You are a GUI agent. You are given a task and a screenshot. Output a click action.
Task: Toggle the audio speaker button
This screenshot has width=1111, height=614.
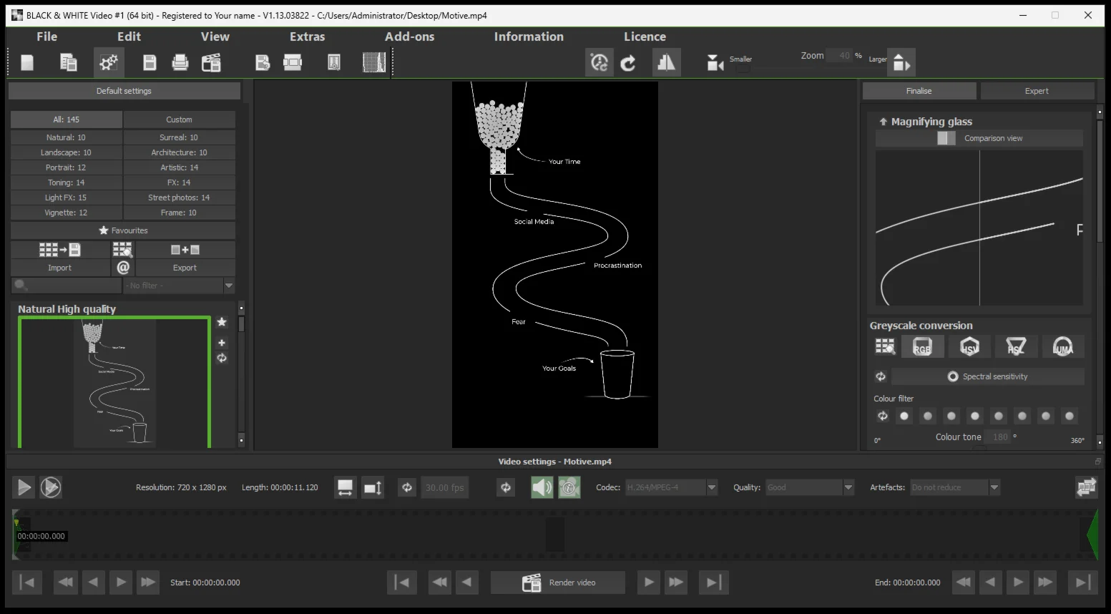click(542, 487)
